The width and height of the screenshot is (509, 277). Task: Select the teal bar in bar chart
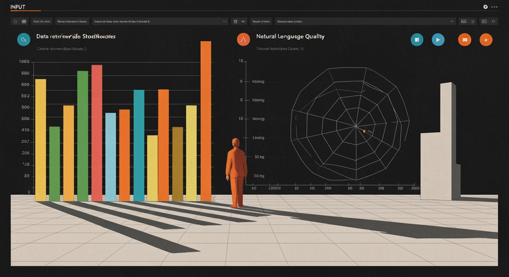(x=139, y=145)
